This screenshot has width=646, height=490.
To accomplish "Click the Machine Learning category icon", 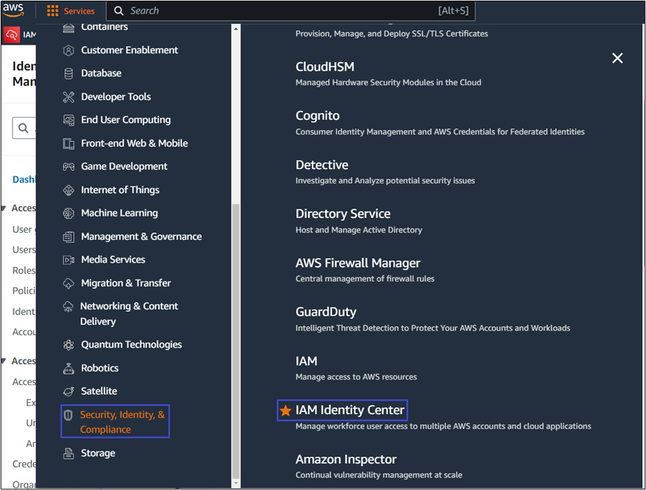I will pyautogui.click(x=69, y=213).
